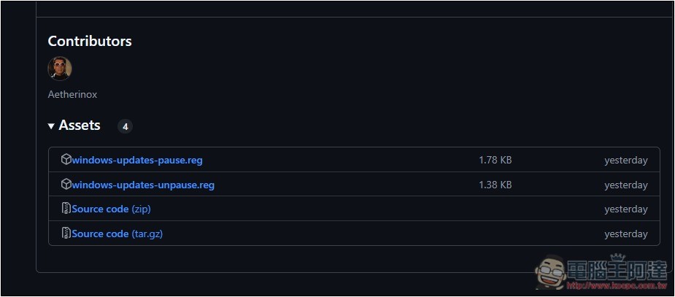Open the Aetherinox contributor name
Screen dimensions: 675x297
(72, 94)
